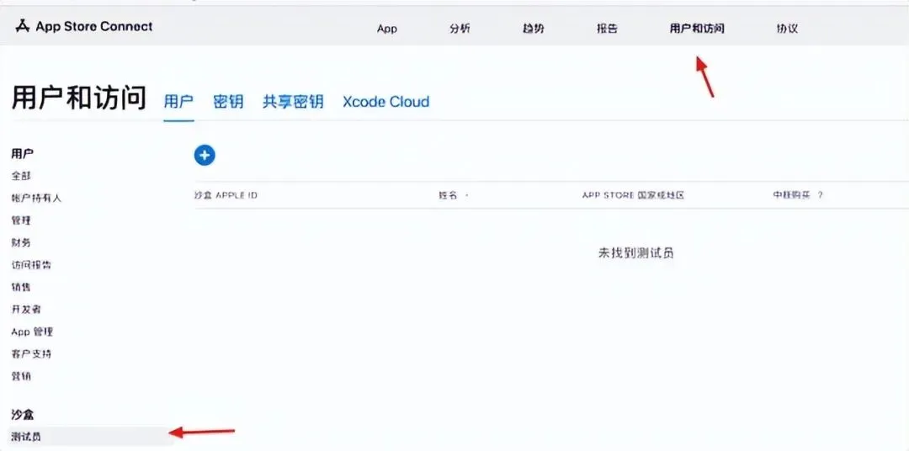The height and width of the screenshot is (451, 909).
Task: Switch to the Xcode Cloud tab
Action: (x=386, y=102)
